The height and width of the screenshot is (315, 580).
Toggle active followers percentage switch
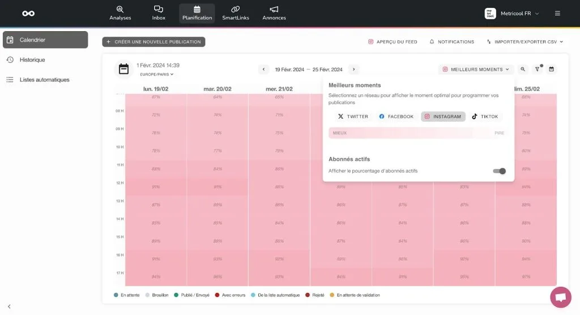pyautogui.click(x=500, y=171)
